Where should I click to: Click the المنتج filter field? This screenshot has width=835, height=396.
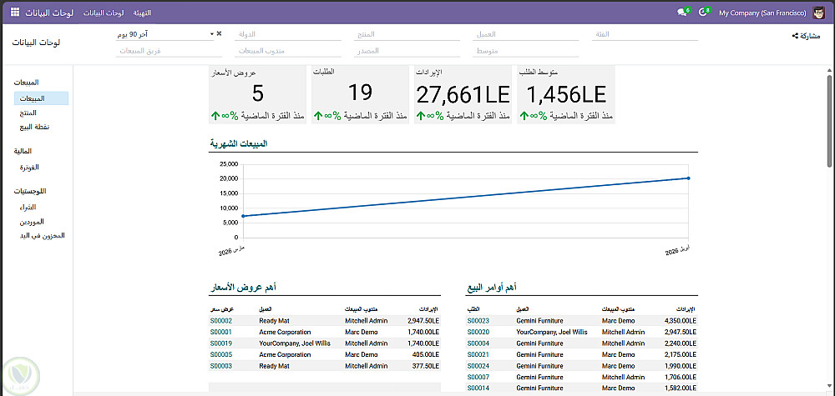(x=407, y=34)
